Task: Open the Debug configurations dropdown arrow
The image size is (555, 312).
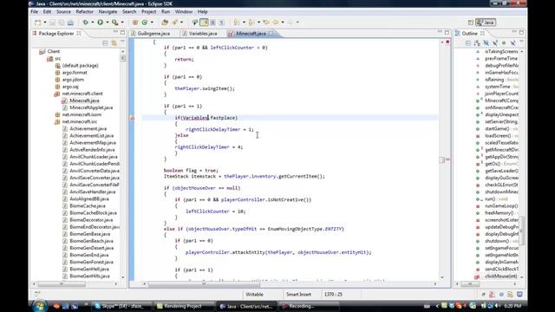Action: point(93,23)
